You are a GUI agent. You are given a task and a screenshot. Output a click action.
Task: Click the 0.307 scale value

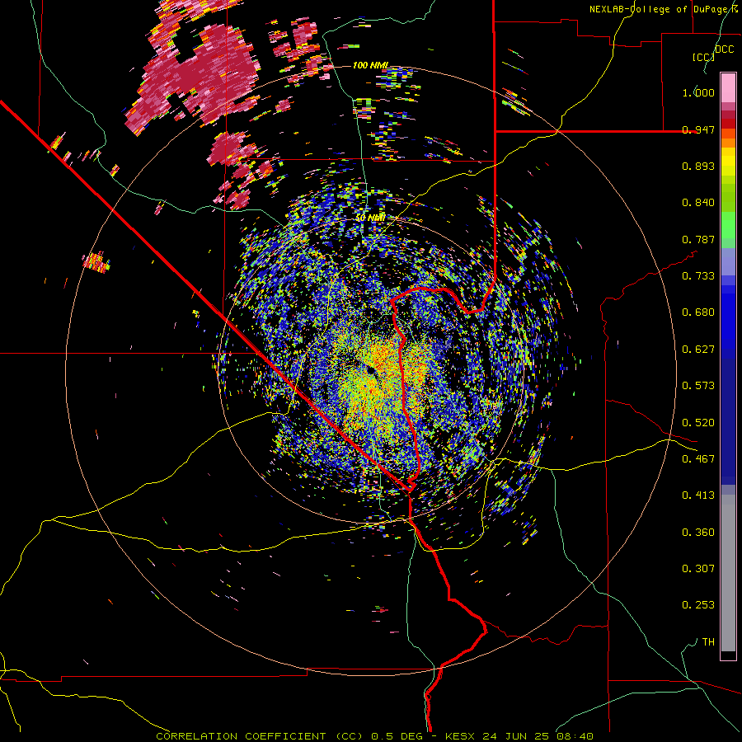pos(698,568)
